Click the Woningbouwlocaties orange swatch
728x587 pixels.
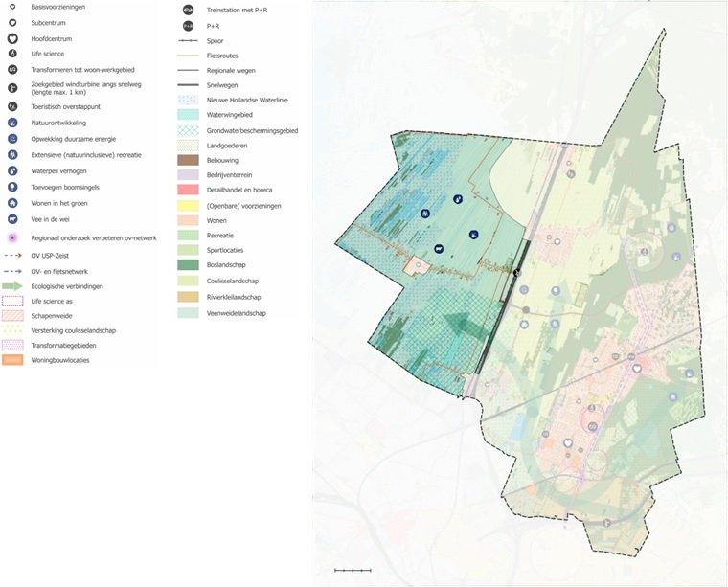coord(12,360)
